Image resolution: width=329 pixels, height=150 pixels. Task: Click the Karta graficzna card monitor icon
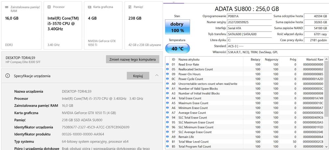(89, 7)
